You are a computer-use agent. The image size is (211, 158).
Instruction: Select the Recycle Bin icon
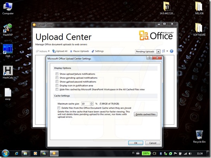click(x=199, y=136)
